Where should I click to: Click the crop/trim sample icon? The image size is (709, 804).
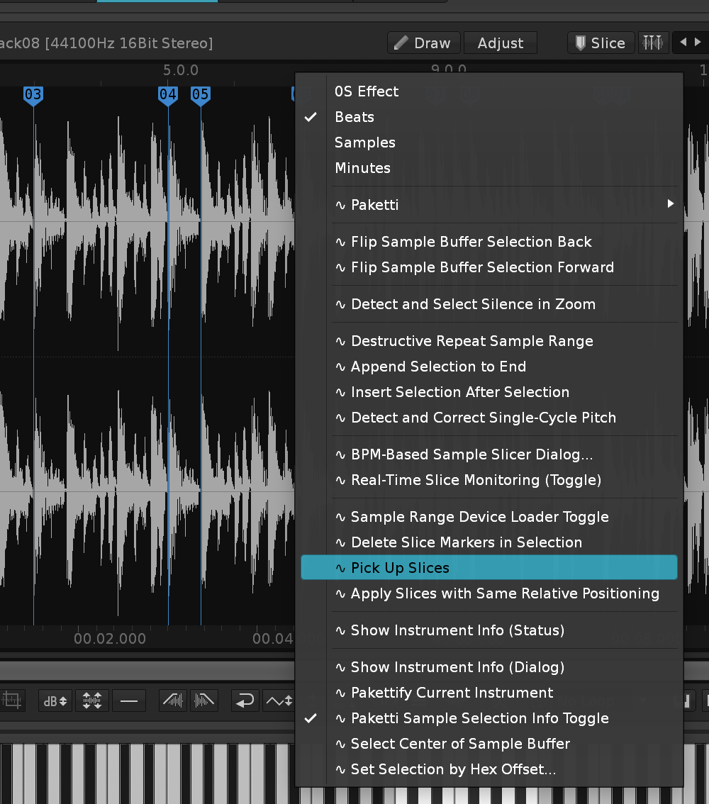pos(12,701)
